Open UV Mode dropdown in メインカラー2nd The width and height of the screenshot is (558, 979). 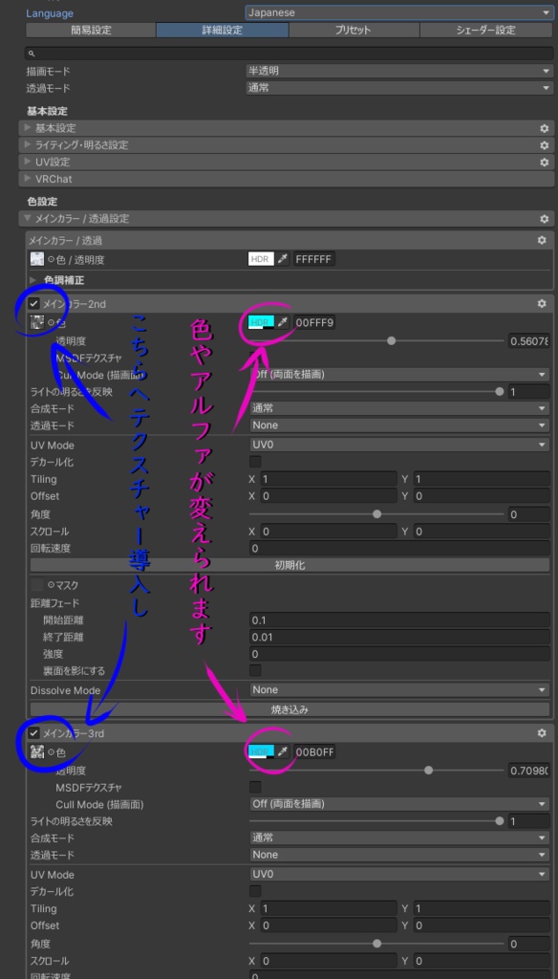tap(399, 446)
